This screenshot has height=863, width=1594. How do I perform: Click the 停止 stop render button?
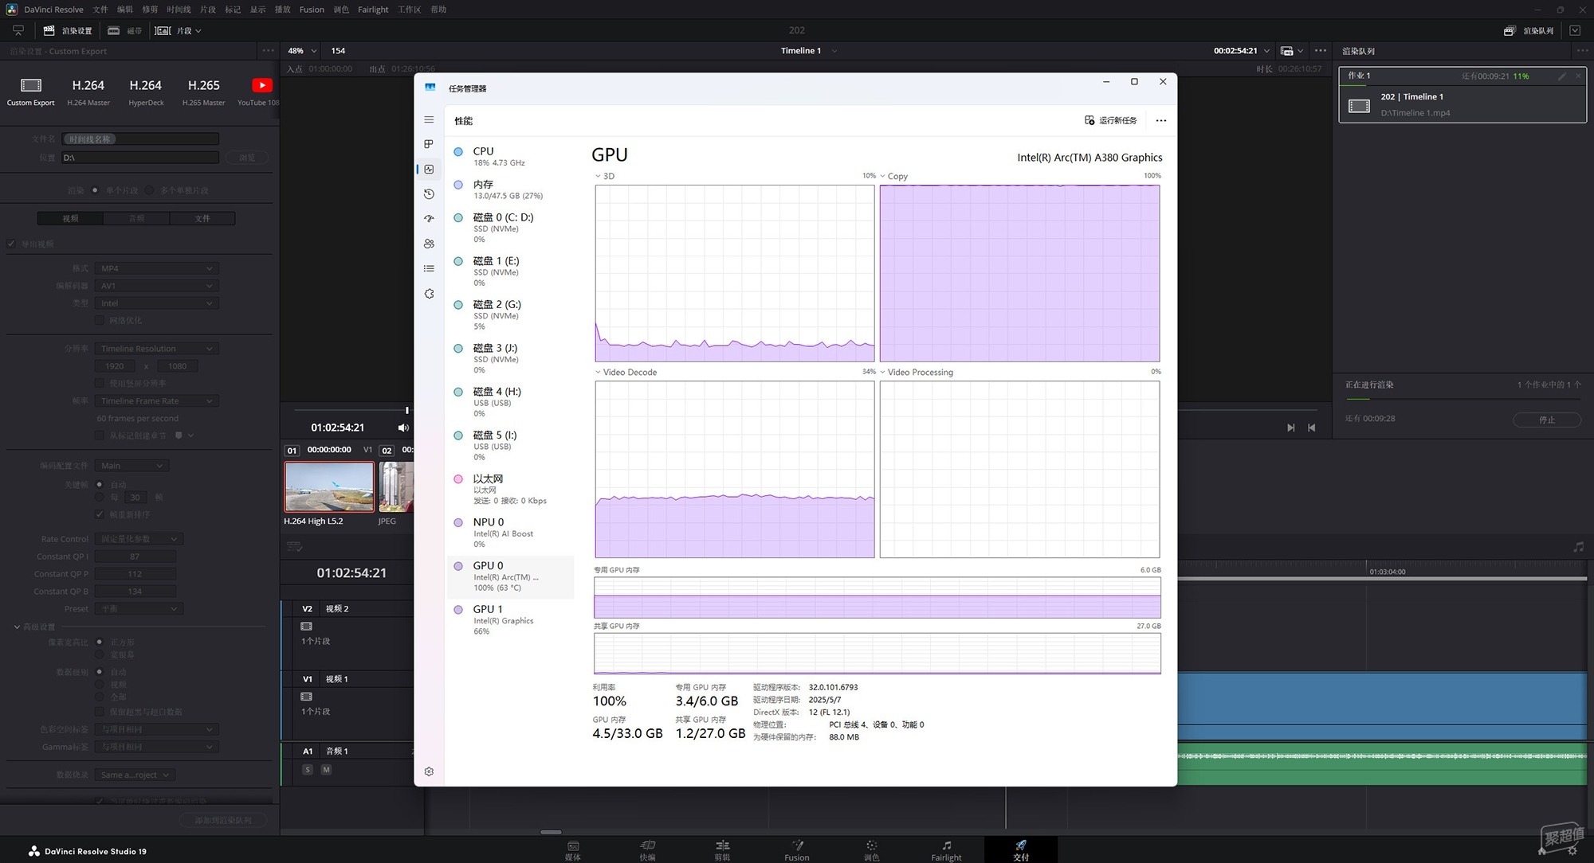tap(1547, 420)
